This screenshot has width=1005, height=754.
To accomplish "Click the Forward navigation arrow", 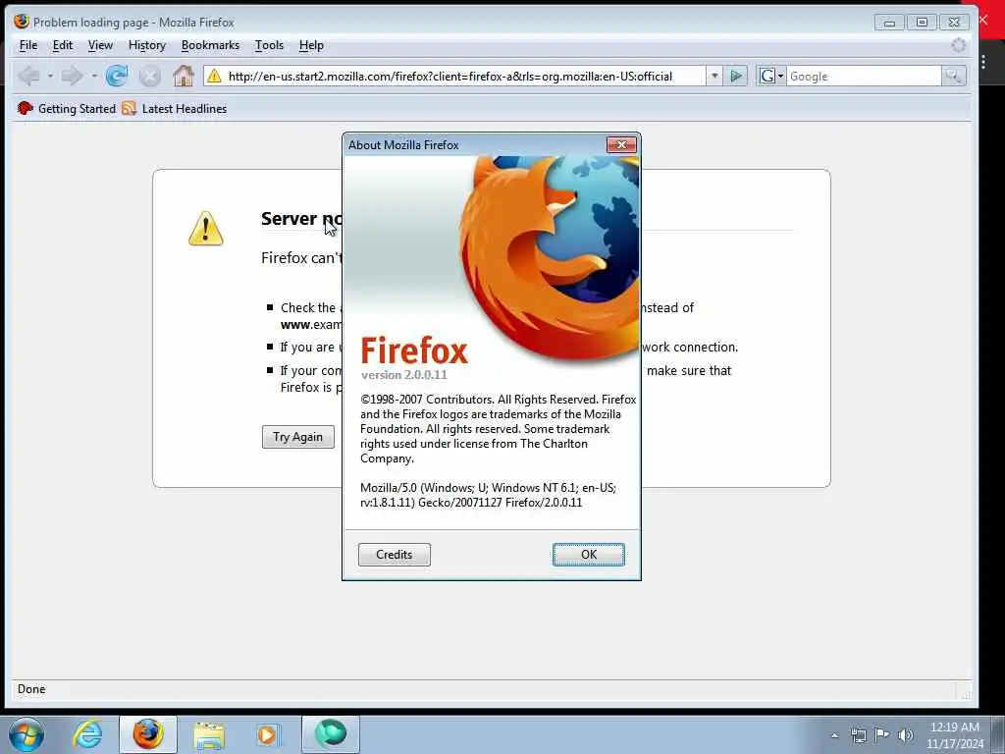I will (71, 76).
